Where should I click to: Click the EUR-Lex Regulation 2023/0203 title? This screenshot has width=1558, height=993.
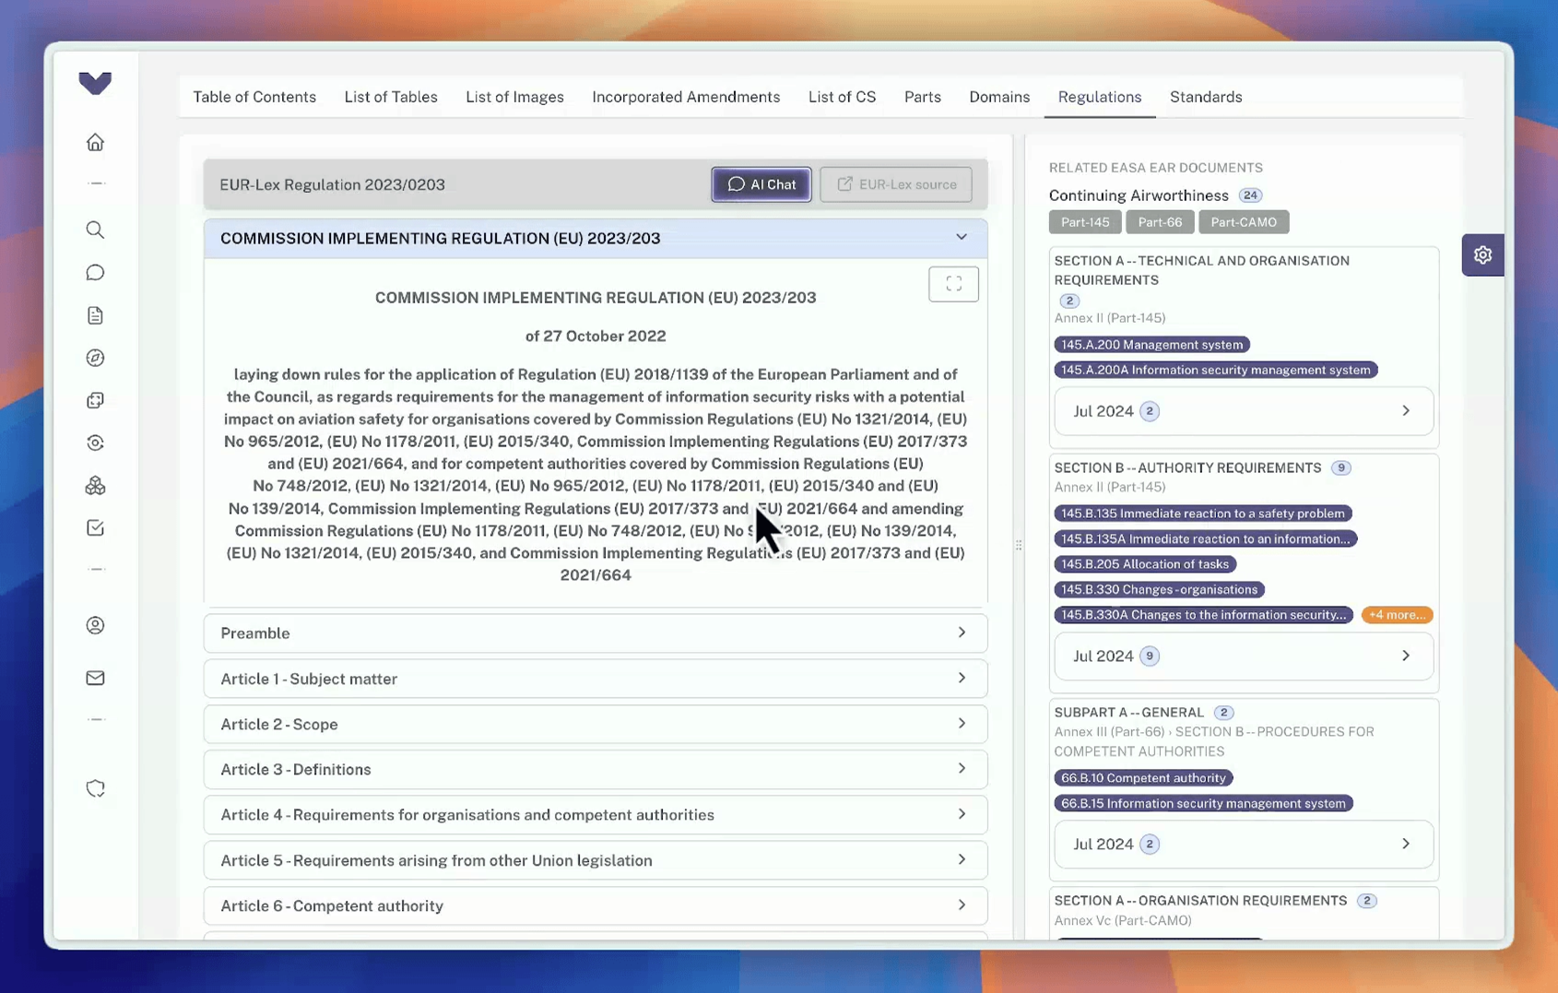[x=332, y=184]
